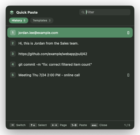Switch to the Templates tab

42,20
